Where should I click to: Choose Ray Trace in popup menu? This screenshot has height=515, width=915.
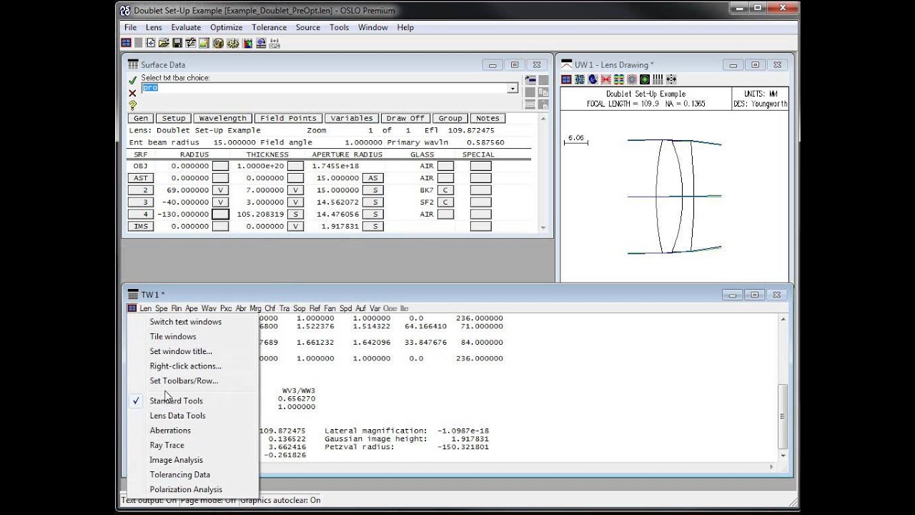[167, 445]
